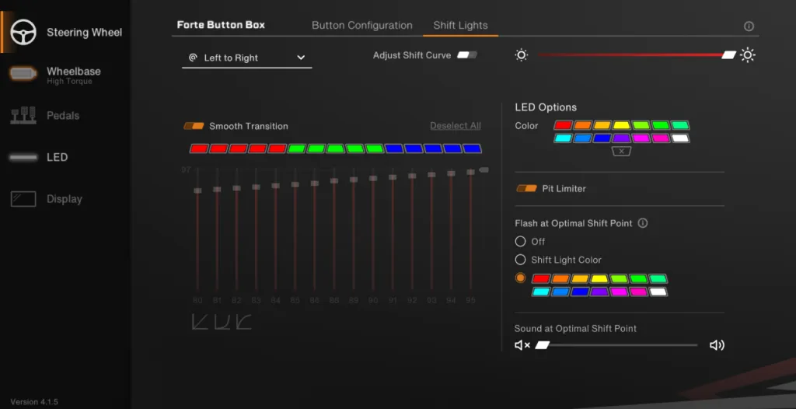
Task: Click the shift slider handle above 80
Action: click(x=197, y=191)
